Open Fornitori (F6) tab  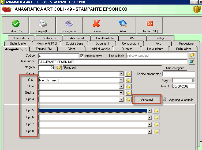click(x=44, y=49)
